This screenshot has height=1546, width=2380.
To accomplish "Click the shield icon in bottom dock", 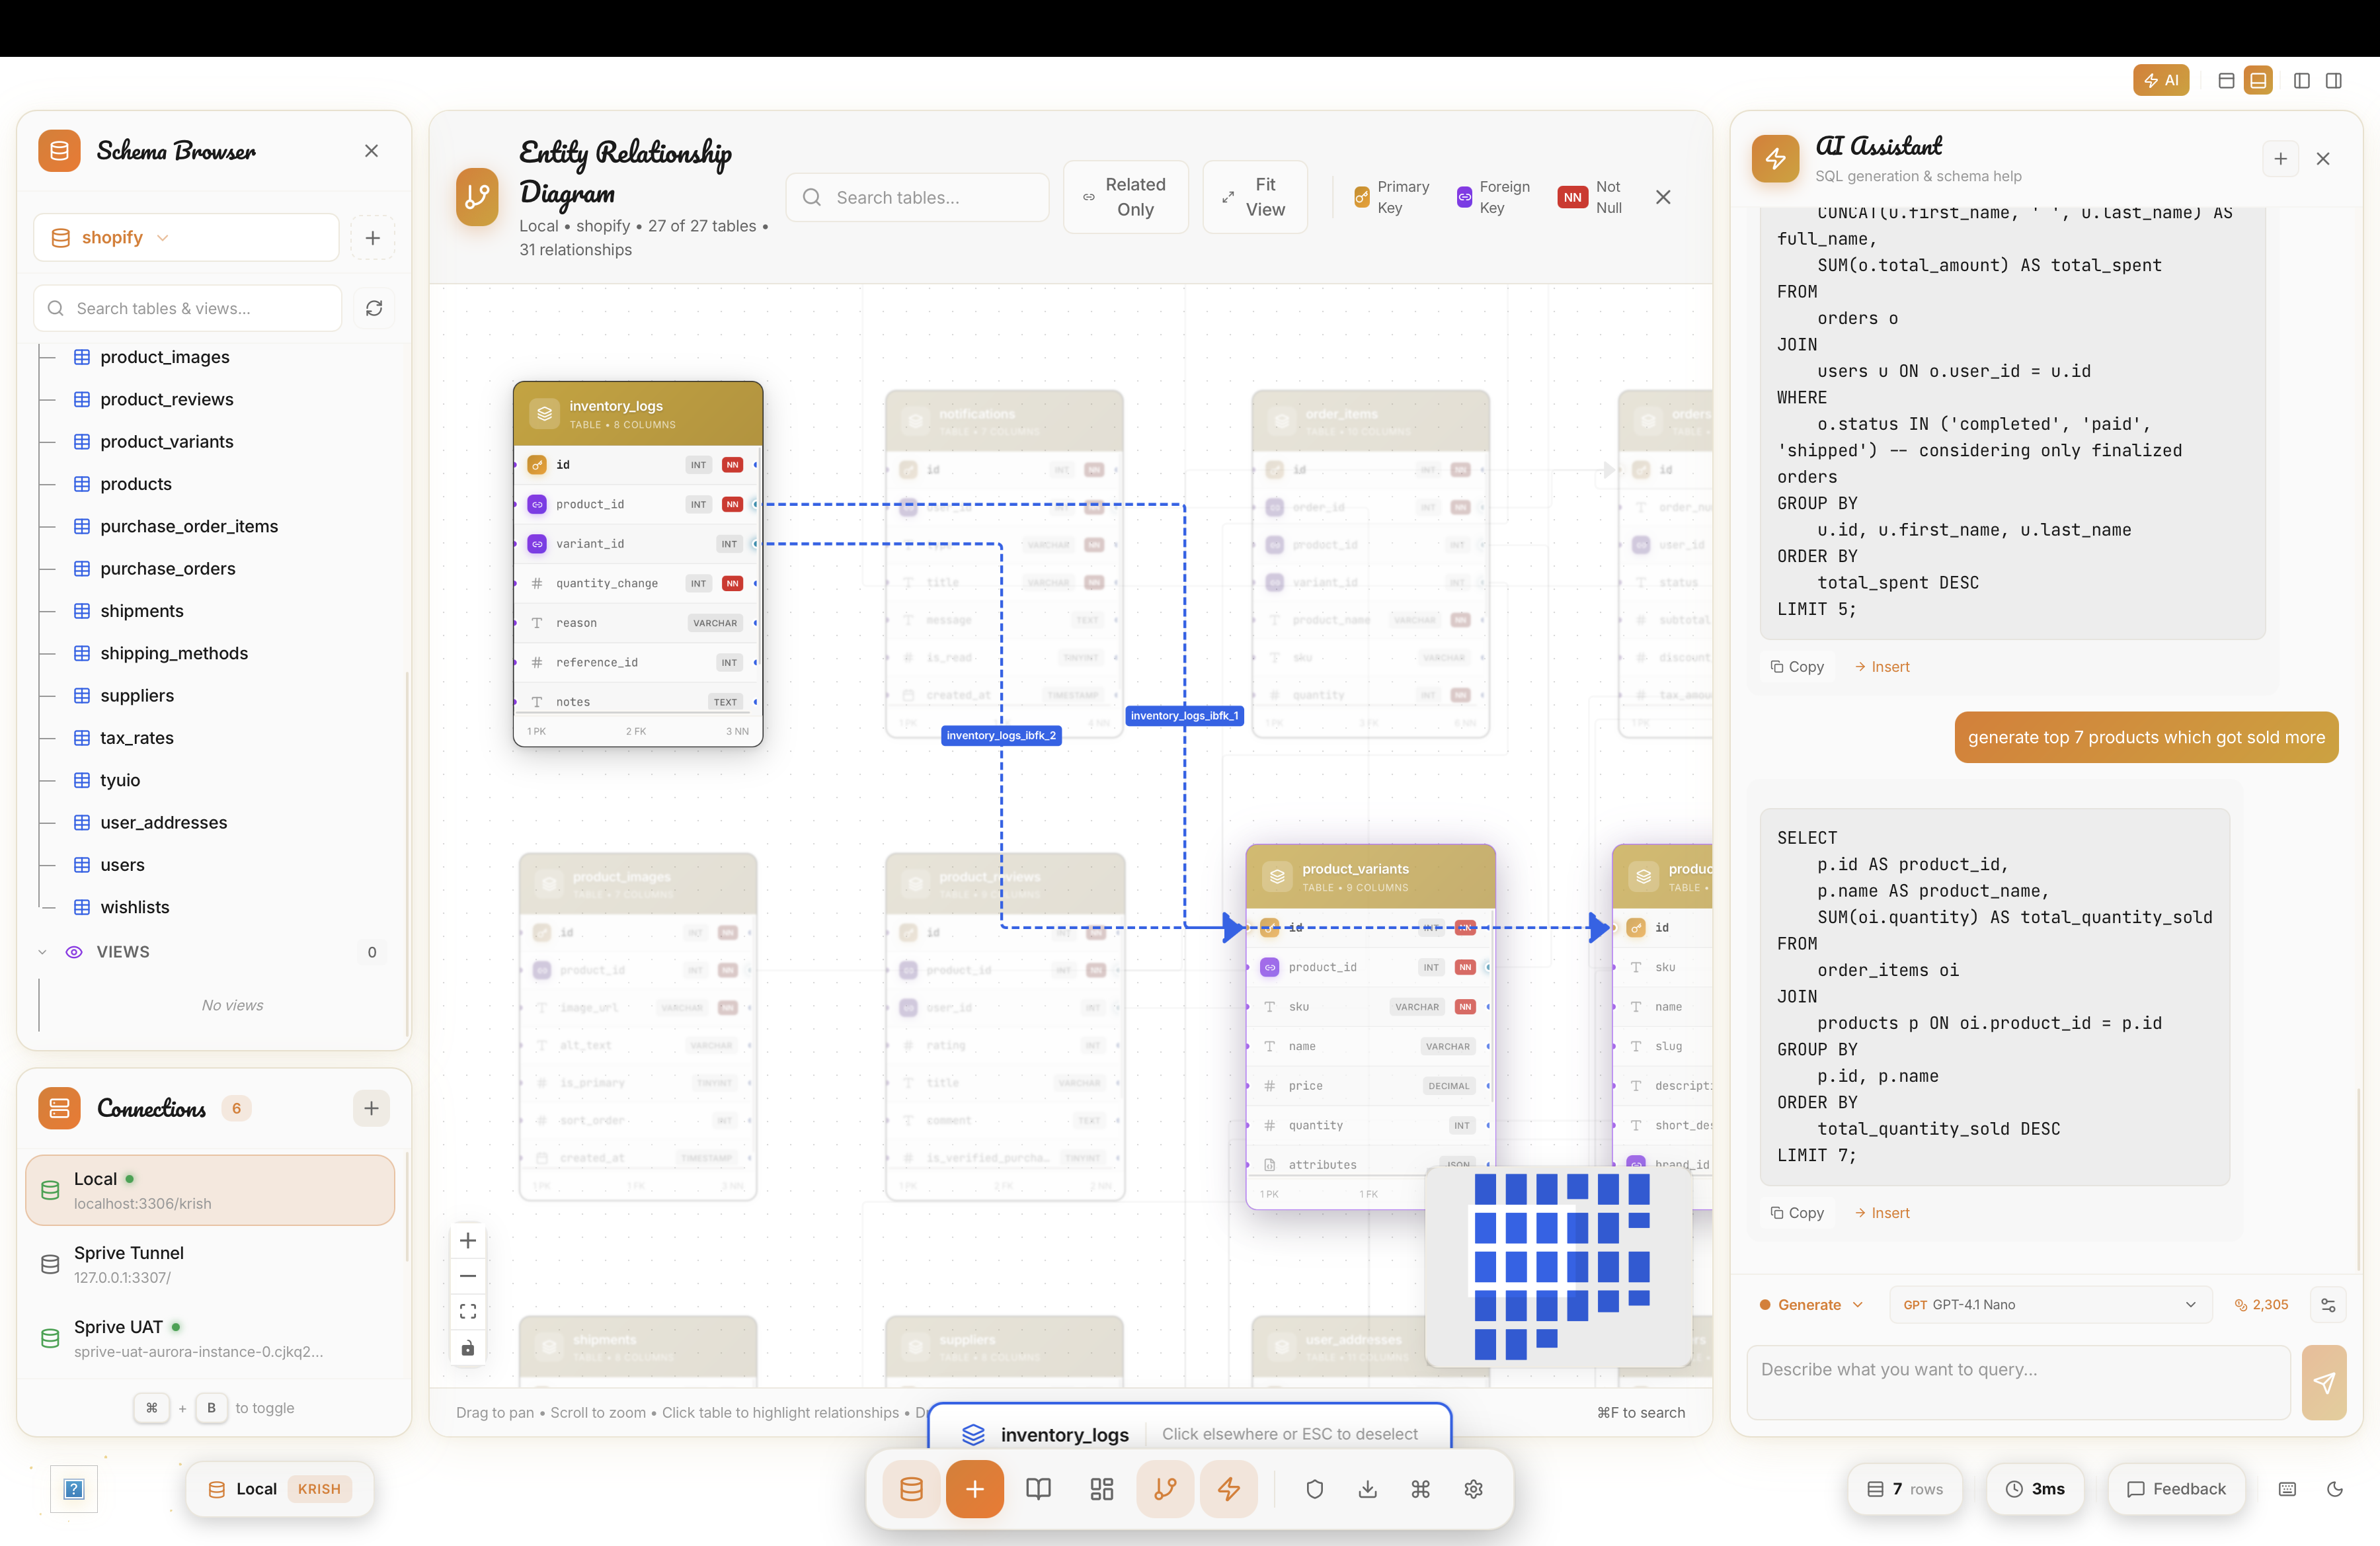I will pyautogui.click(x=1314, y=1489).
